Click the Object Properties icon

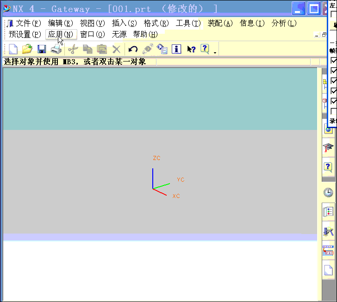click(162, 49)
